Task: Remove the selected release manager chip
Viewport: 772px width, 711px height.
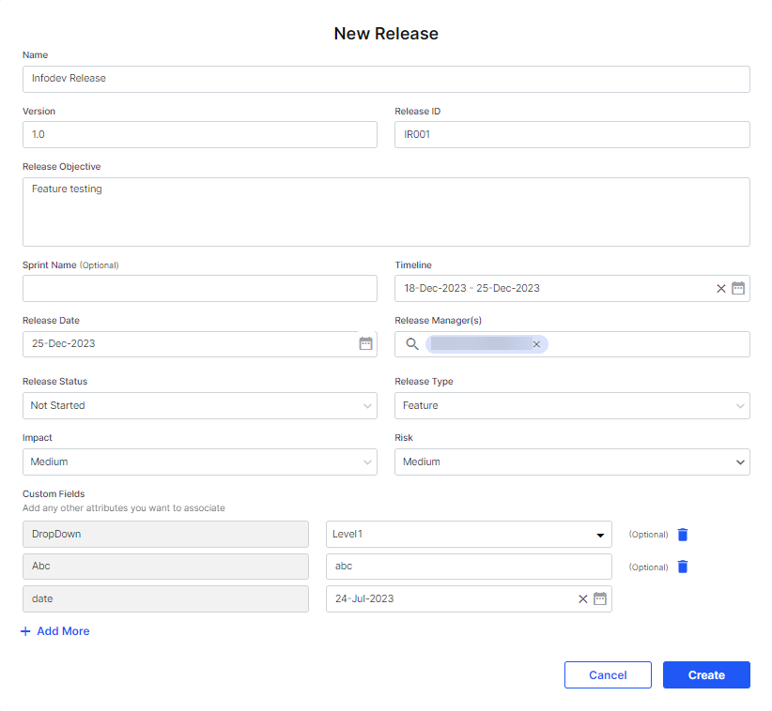Action: click(x=536, y=343)
